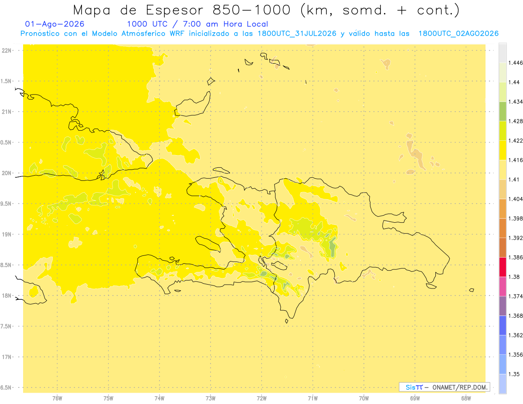Click the colorbar value "1.362"
The height and width of the screenshot is (404, 523).
click(x=516, y=335)
